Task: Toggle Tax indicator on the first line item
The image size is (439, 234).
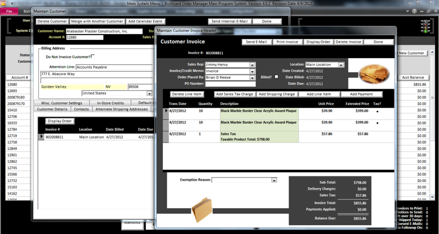Action: tap(377, 111)
